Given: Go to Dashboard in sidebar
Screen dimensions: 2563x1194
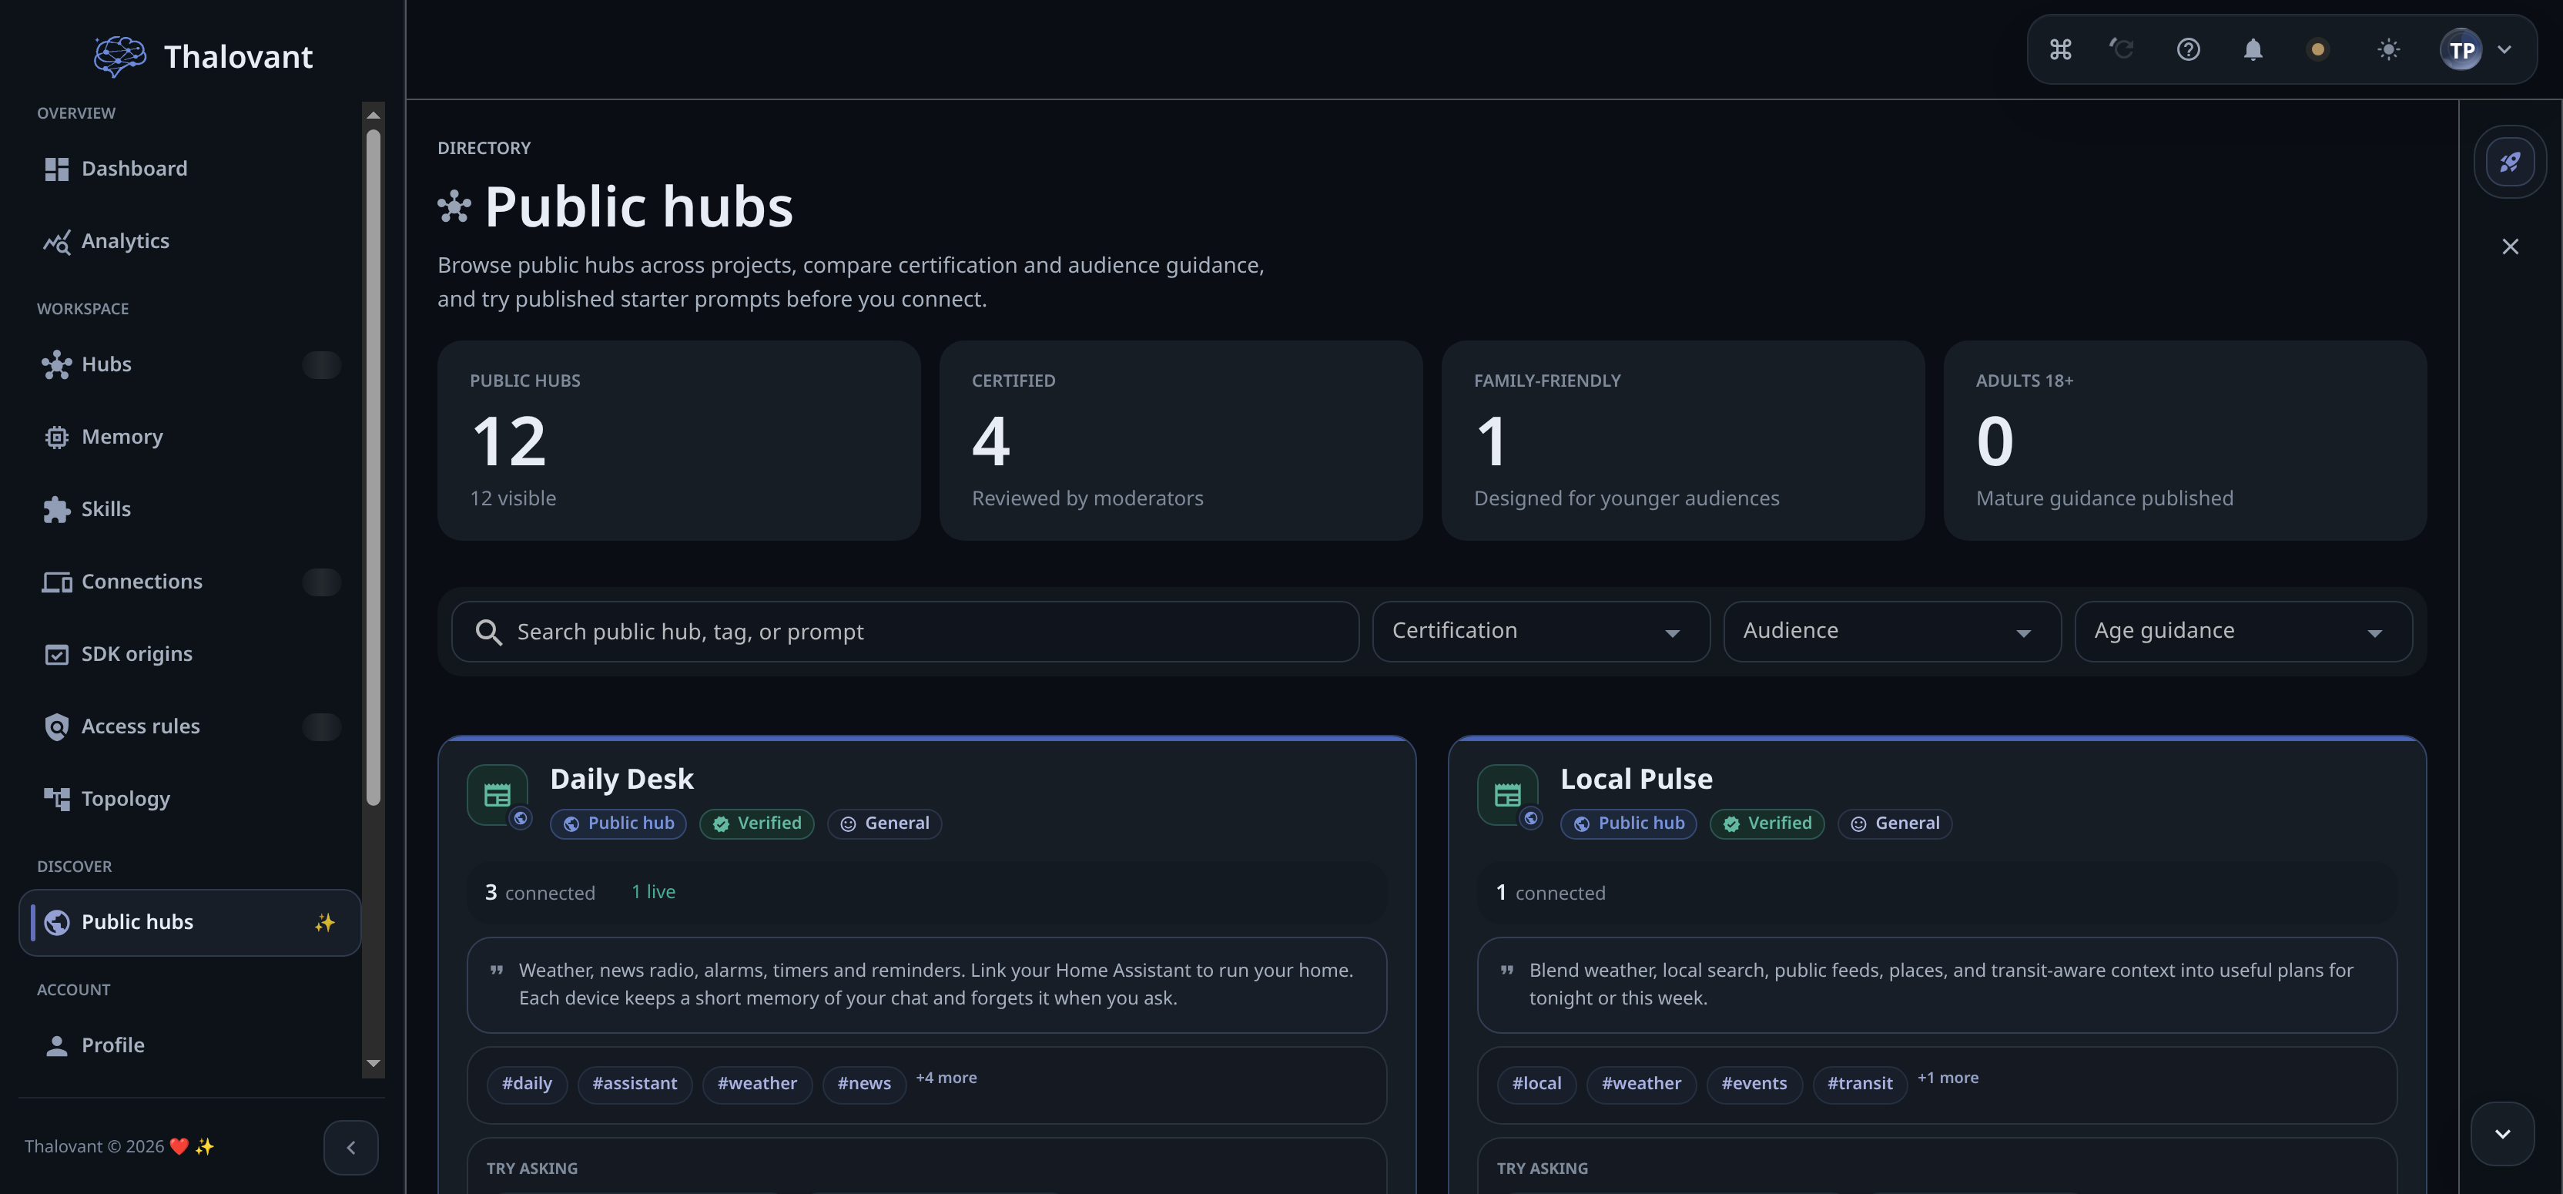Looking at the screenshot, I should (x=189, y=169).
